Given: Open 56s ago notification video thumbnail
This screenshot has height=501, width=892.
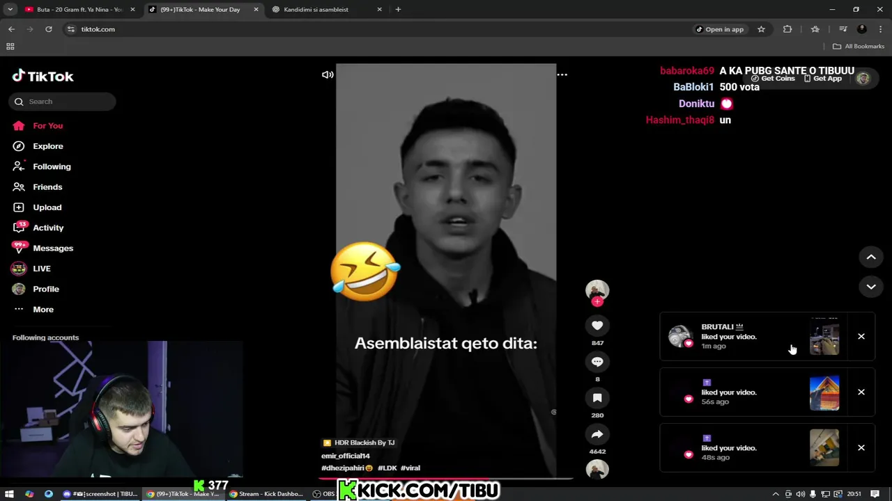Looking at the screenshot, I should point(824,392).
